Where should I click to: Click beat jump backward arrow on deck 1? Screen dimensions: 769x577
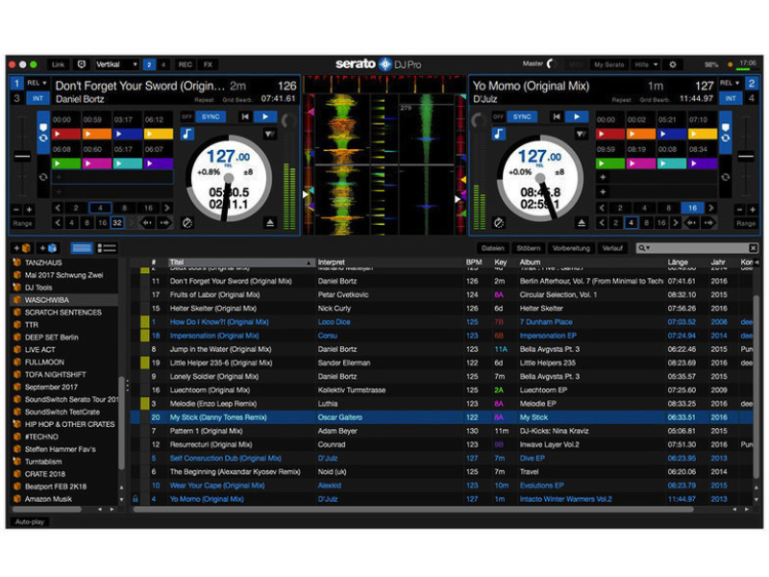click(x=148, y=223)
